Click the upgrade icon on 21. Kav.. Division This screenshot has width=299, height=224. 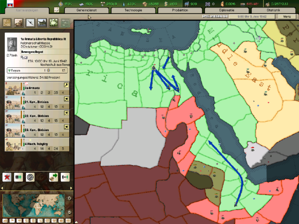pos(66,99)
